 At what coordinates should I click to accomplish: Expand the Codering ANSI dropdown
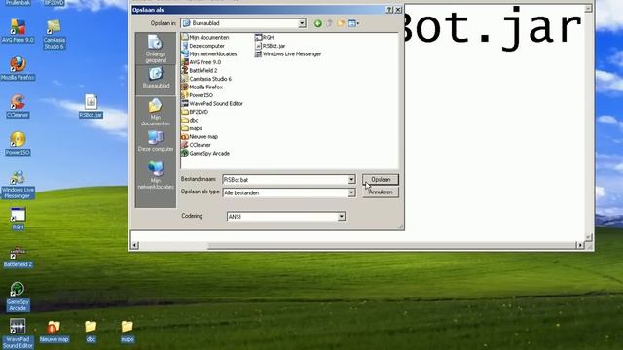(x=342, y=217)
